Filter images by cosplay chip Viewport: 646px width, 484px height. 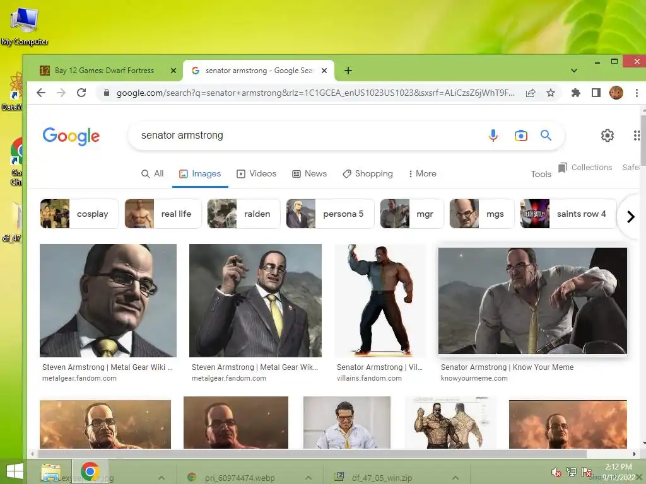click(x=79, y=214)
